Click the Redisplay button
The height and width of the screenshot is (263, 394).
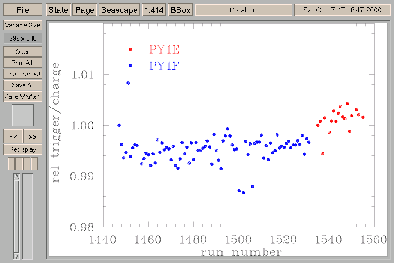coord(23,149)
